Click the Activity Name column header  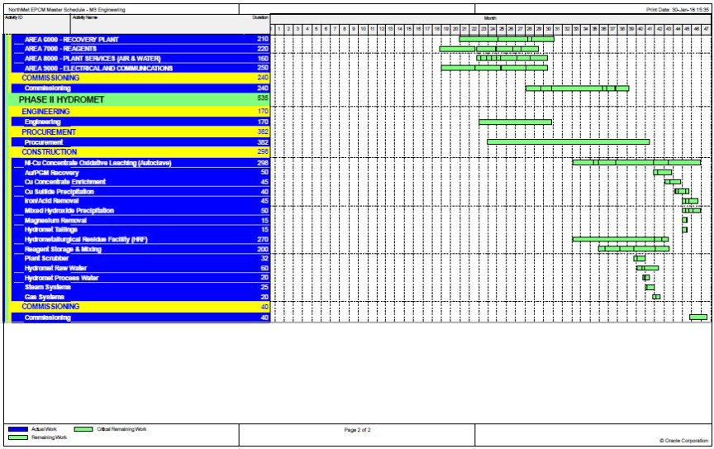(85, 17)
